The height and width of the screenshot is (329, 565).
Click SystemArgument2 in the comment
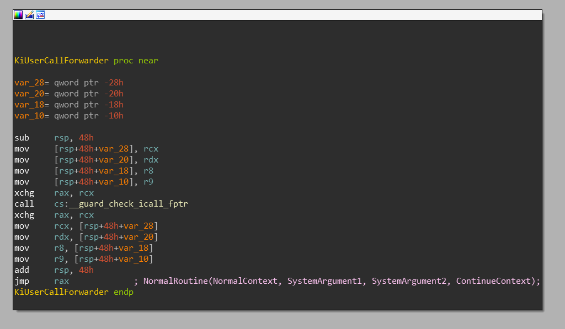click(409, 281)
